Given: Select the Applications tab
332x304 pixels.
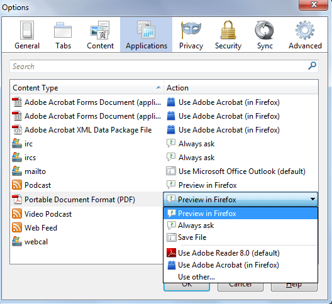Looking at the screenshot, I should 147,35.
